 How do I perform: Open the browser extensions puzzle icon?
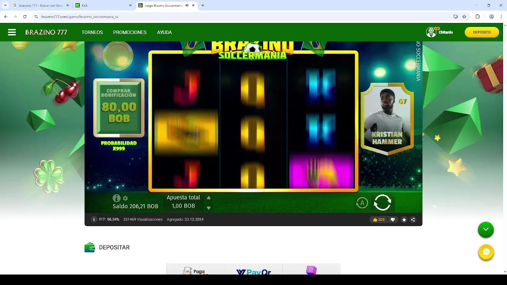477,17
